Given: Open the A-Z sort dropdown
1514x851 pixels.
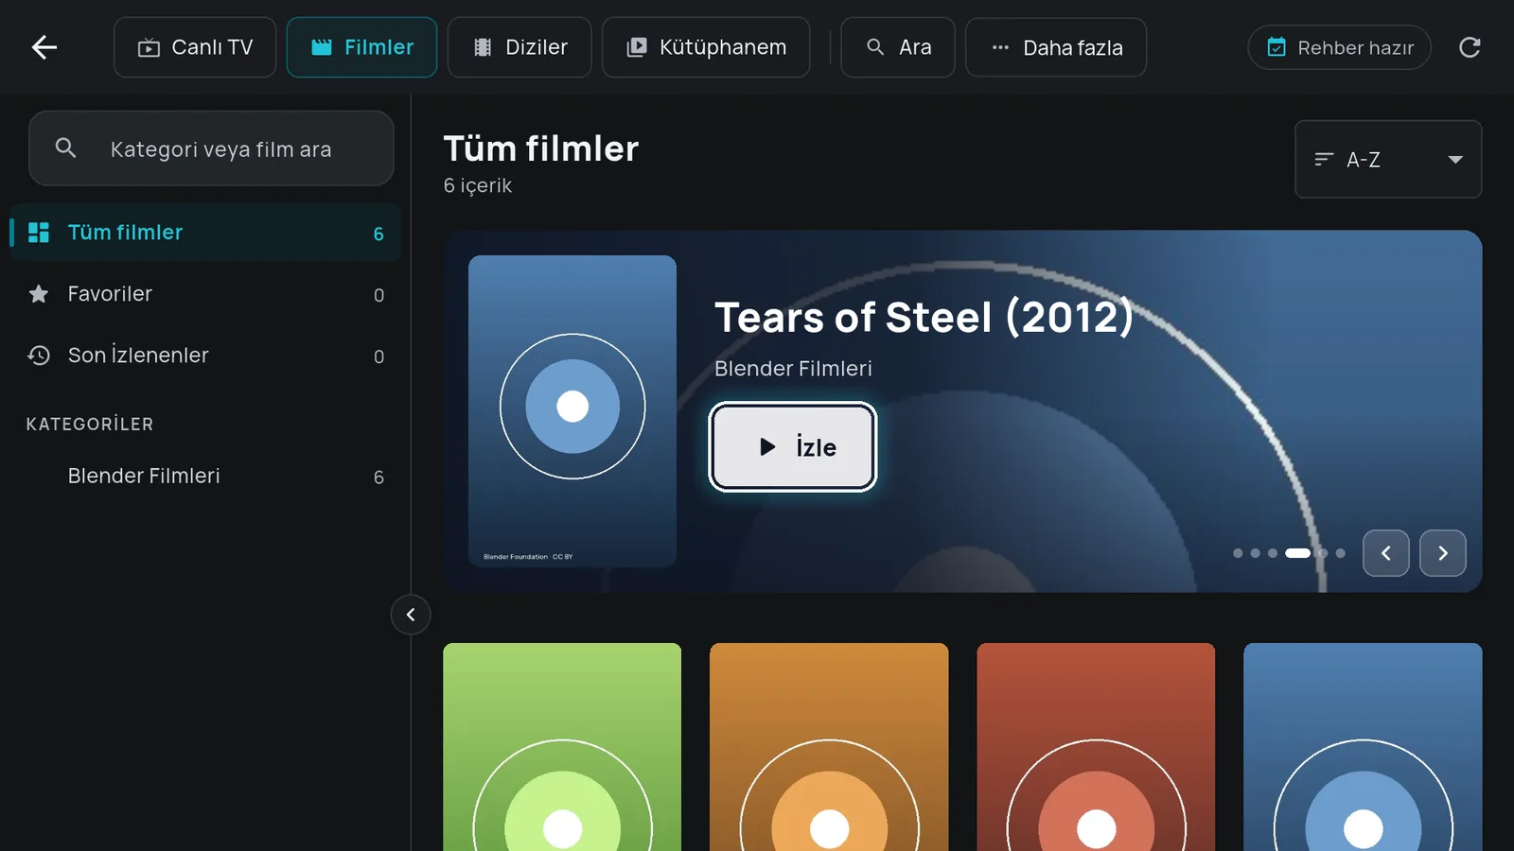Looking at the screenshot, I should click(x=1388, y=159).
